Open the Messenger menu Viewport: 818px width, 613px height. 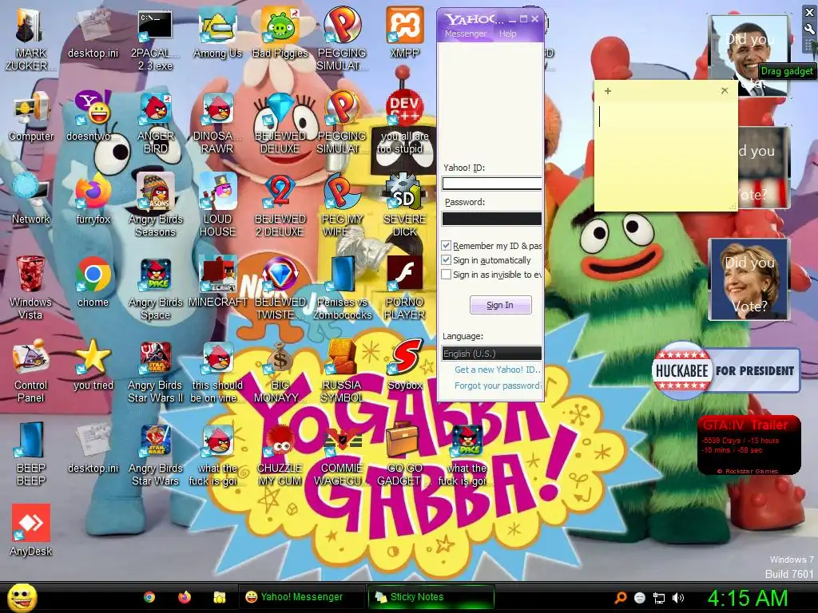[x=466, y=34]
